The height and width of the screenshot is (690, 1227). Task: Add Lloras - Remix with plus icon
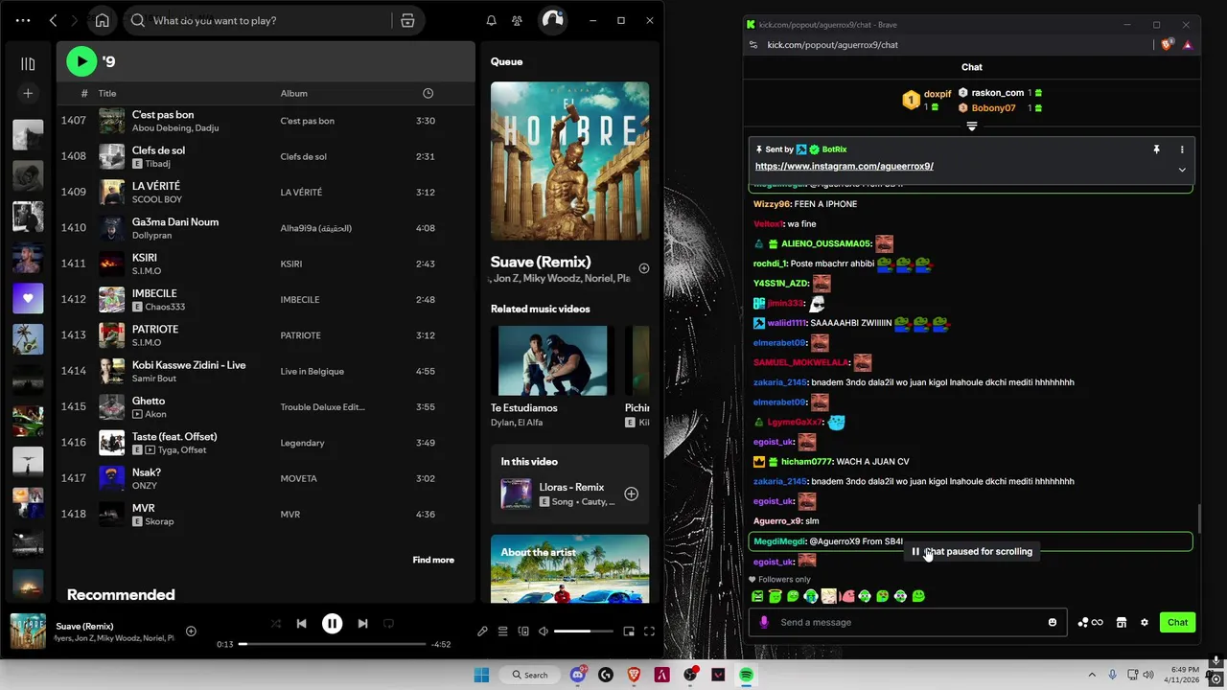tap(631, 494)
